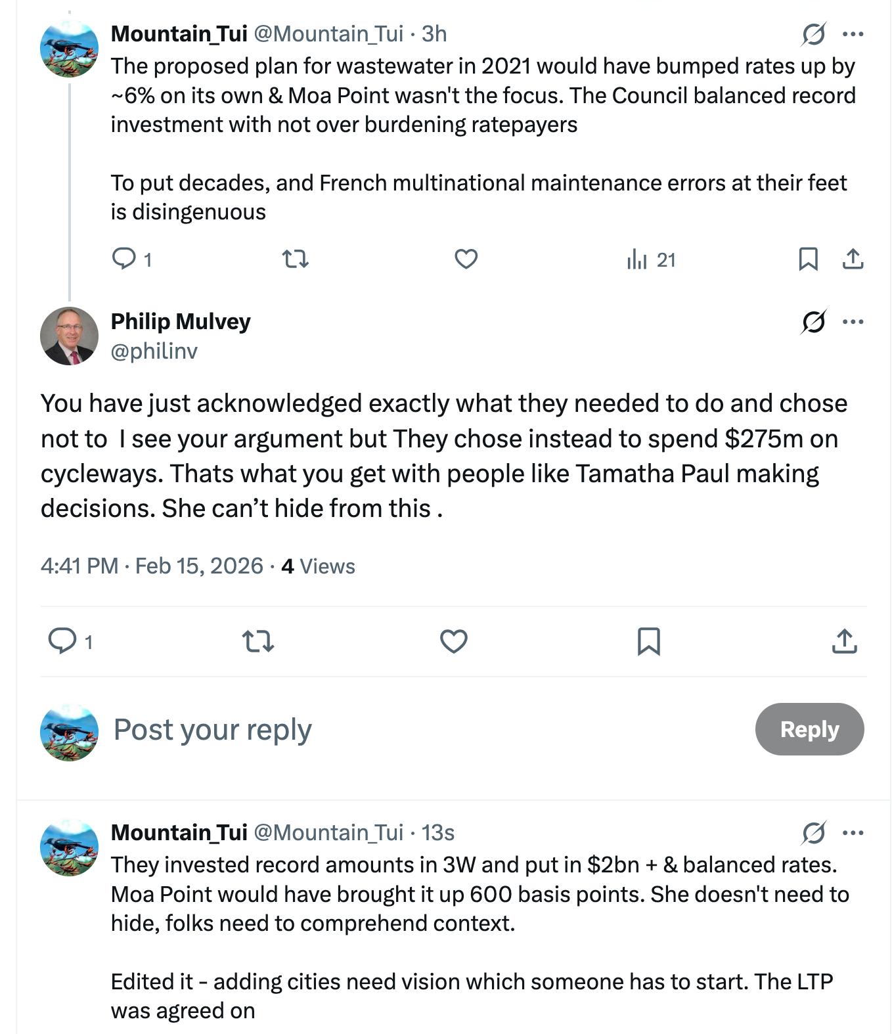The width and height of the screenshot is (892, 1034).
Task: Bookmark Mountain_Tui's top post
Action: pos(808,259)
